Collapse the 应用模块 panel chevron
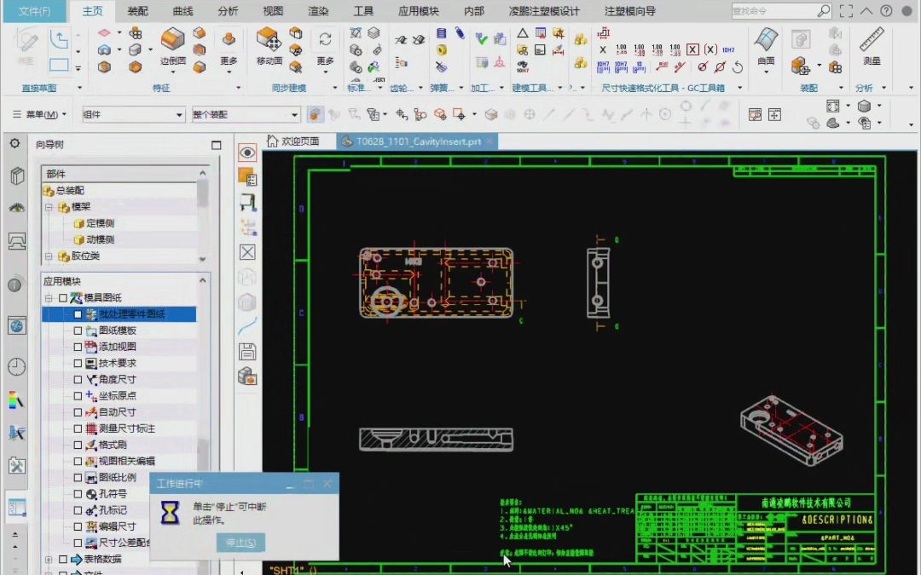 [203, 280]
